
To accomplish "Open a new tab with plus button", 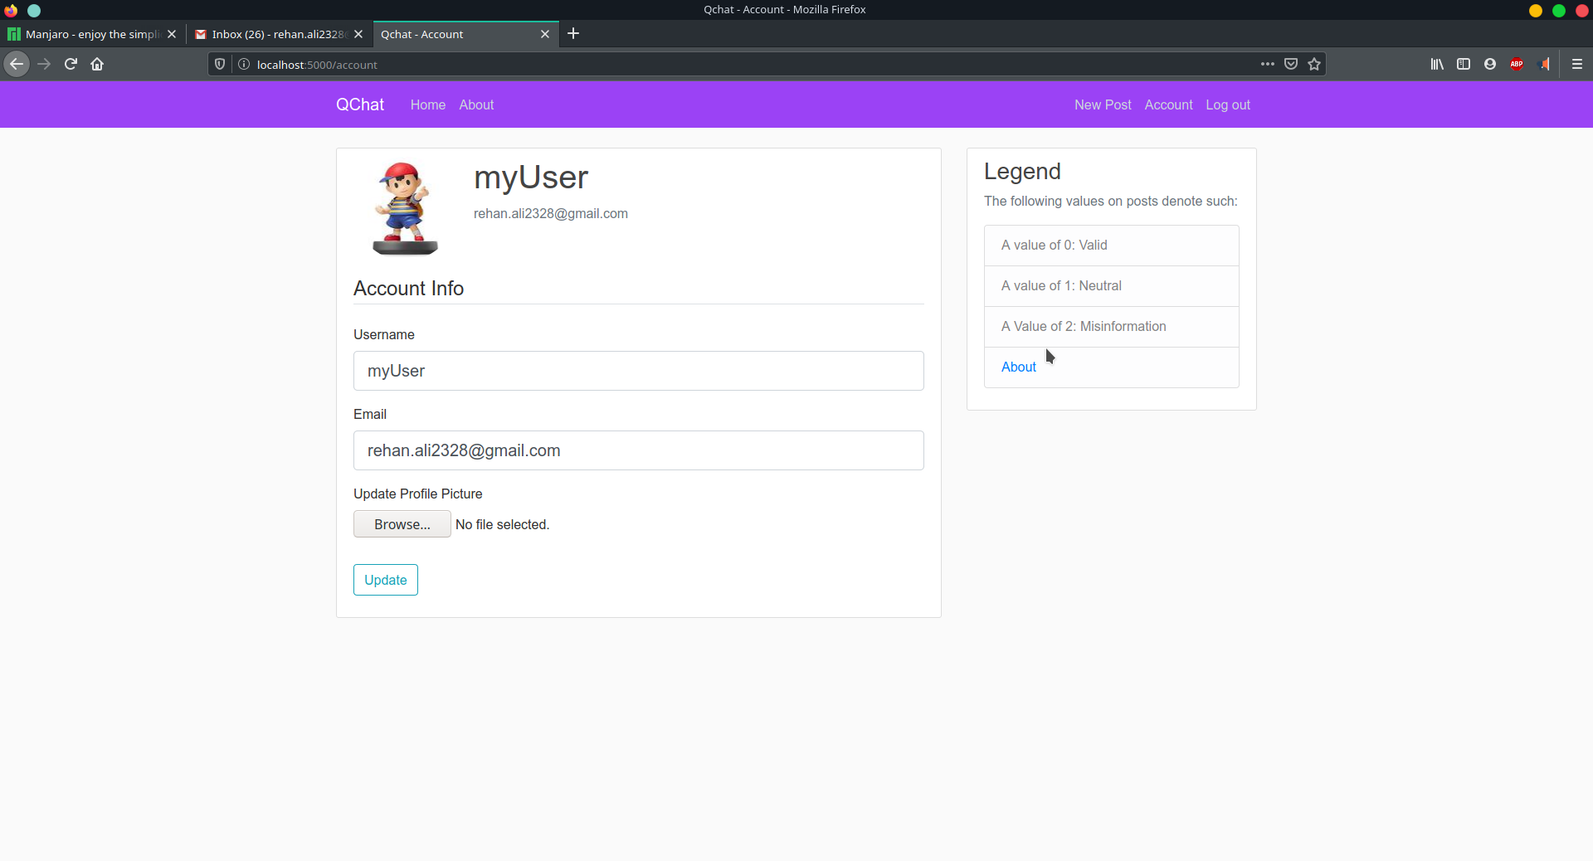I will [x=573, y=34].
